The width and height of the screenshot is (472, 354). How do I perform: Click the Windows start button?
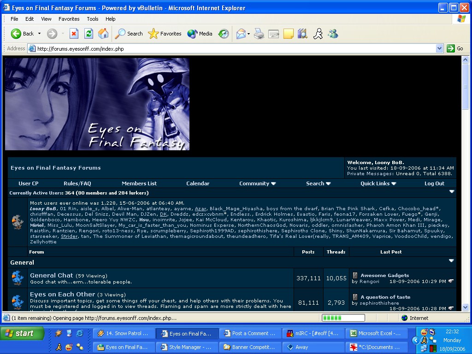click(22, 333)
